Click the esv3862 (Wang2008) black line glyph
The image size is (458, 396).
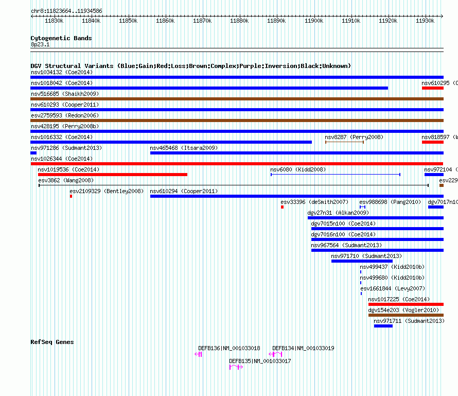234,185
